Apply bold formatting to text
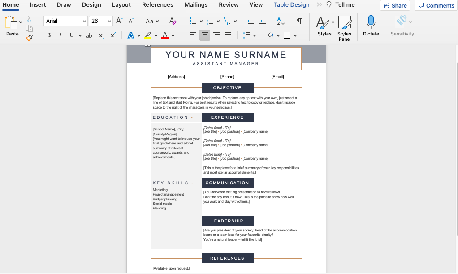 (x=48, y=35)
